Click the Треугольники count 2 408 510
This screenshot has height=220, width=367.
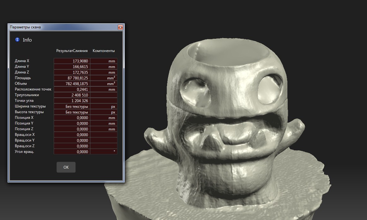point(72,95)
